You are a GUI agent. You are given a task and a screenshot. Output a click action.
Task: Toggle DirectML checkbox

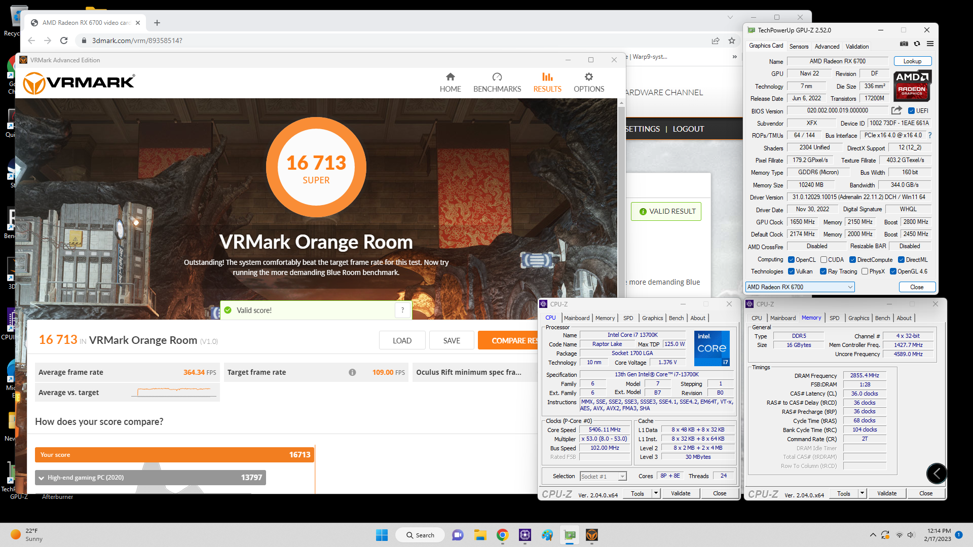pos(902,260)
